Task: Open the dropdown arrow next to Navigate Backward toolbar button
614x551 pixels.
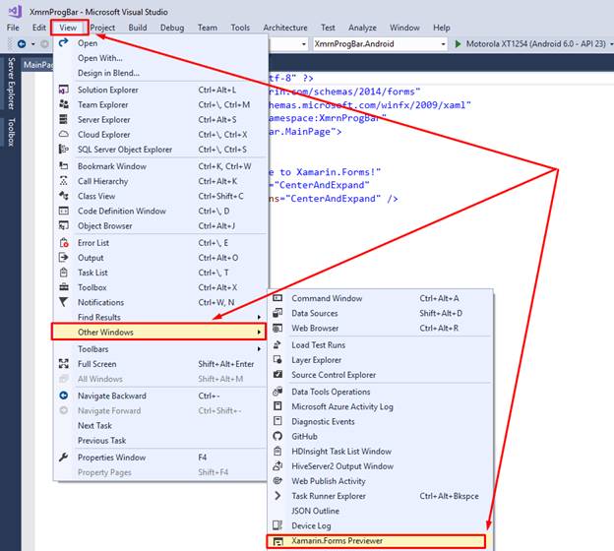Action: point(32,44)
